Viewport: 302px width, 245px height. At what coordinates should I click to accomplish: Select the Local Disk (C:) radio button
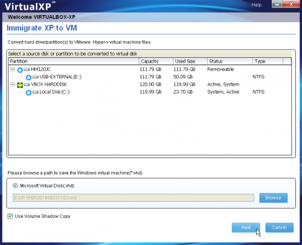[x=28, y=92]
